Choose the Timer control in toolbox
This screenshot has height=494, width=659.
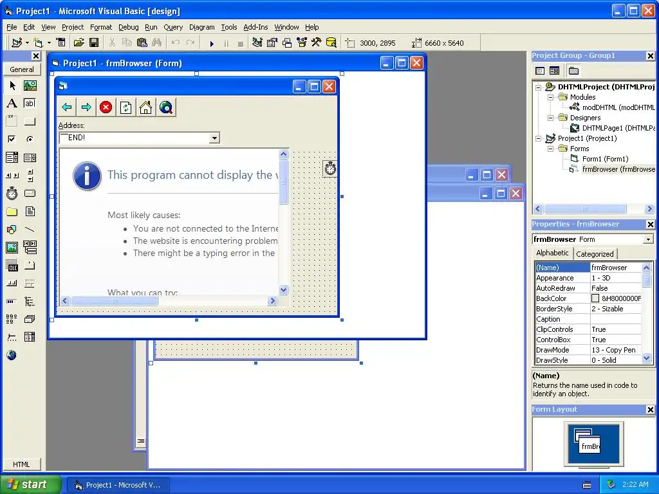point(12,193)
